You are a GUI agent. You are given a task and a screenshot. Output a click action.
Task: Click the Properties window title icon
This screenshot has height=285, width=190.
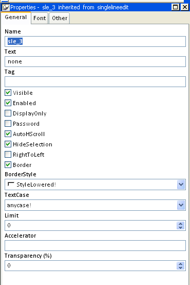coord(6,7)
